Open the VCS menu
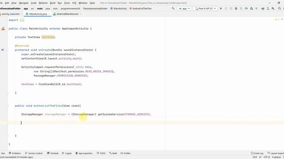This screenshot has height=159, width=284. tap(74, 3)
